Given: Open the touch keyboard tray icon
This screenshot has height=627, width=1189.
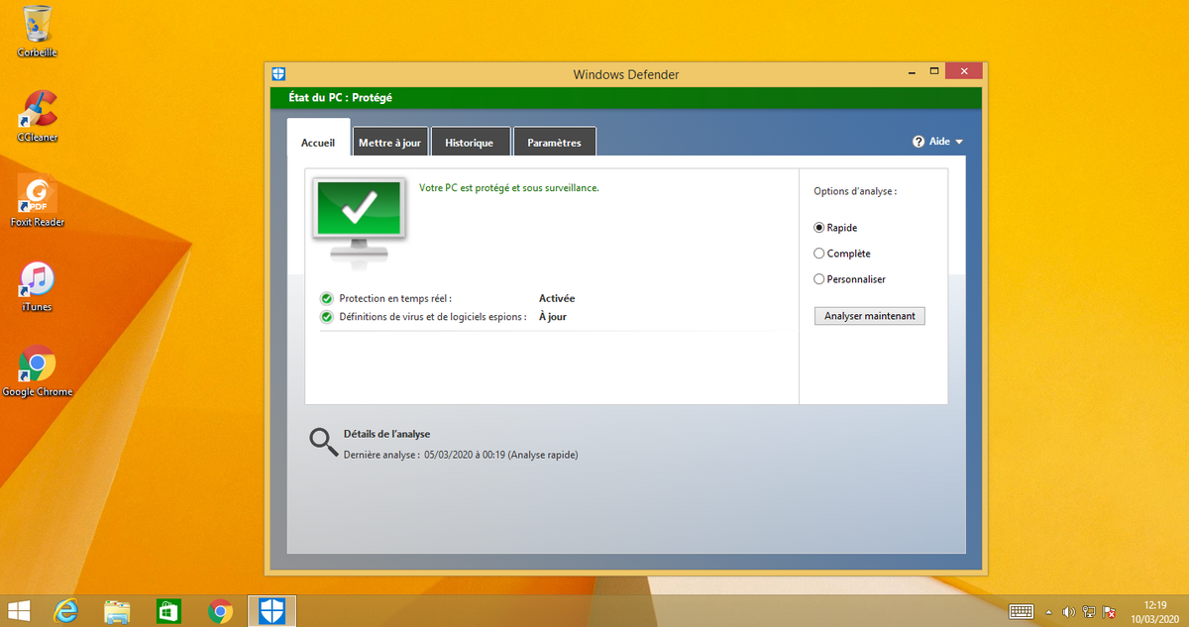Looking at the screenshot, I should [x=1022, y=612].
